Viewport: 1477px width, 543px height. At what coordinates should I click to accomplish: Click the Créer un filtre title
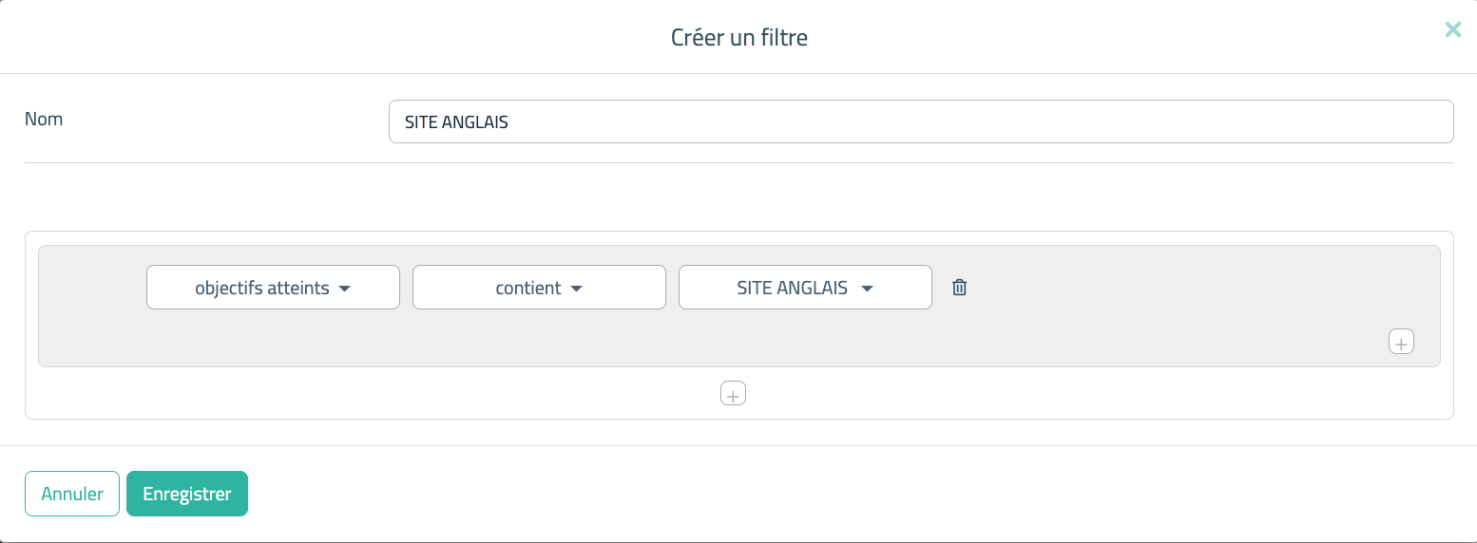(x=738, y=38)
